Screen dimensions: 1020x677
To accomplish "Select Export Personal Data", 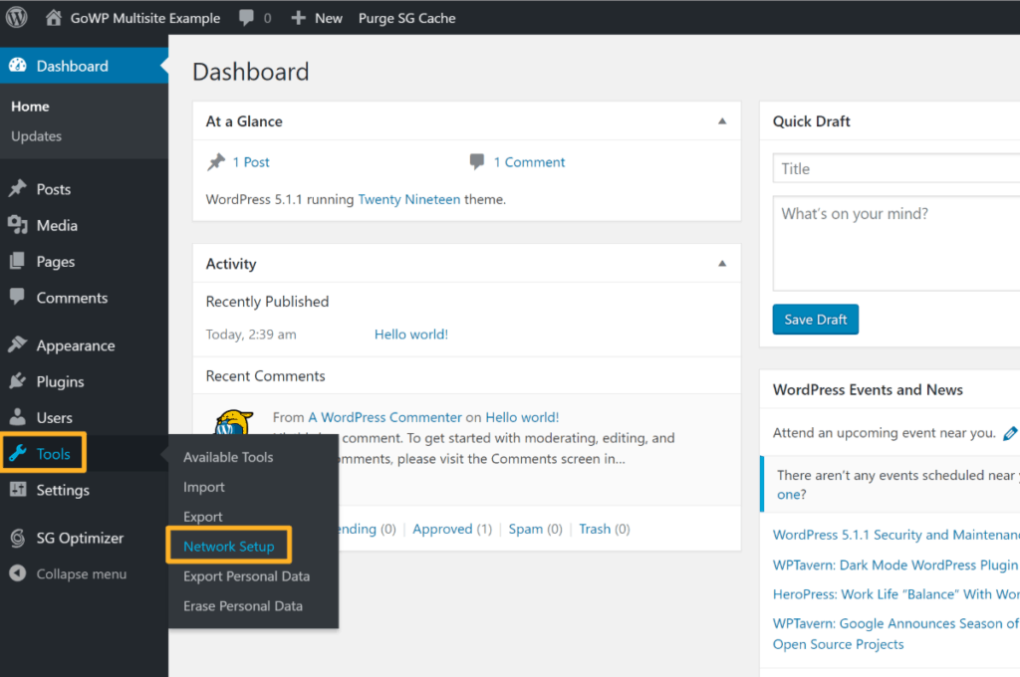I will click(x=247, y=576).
